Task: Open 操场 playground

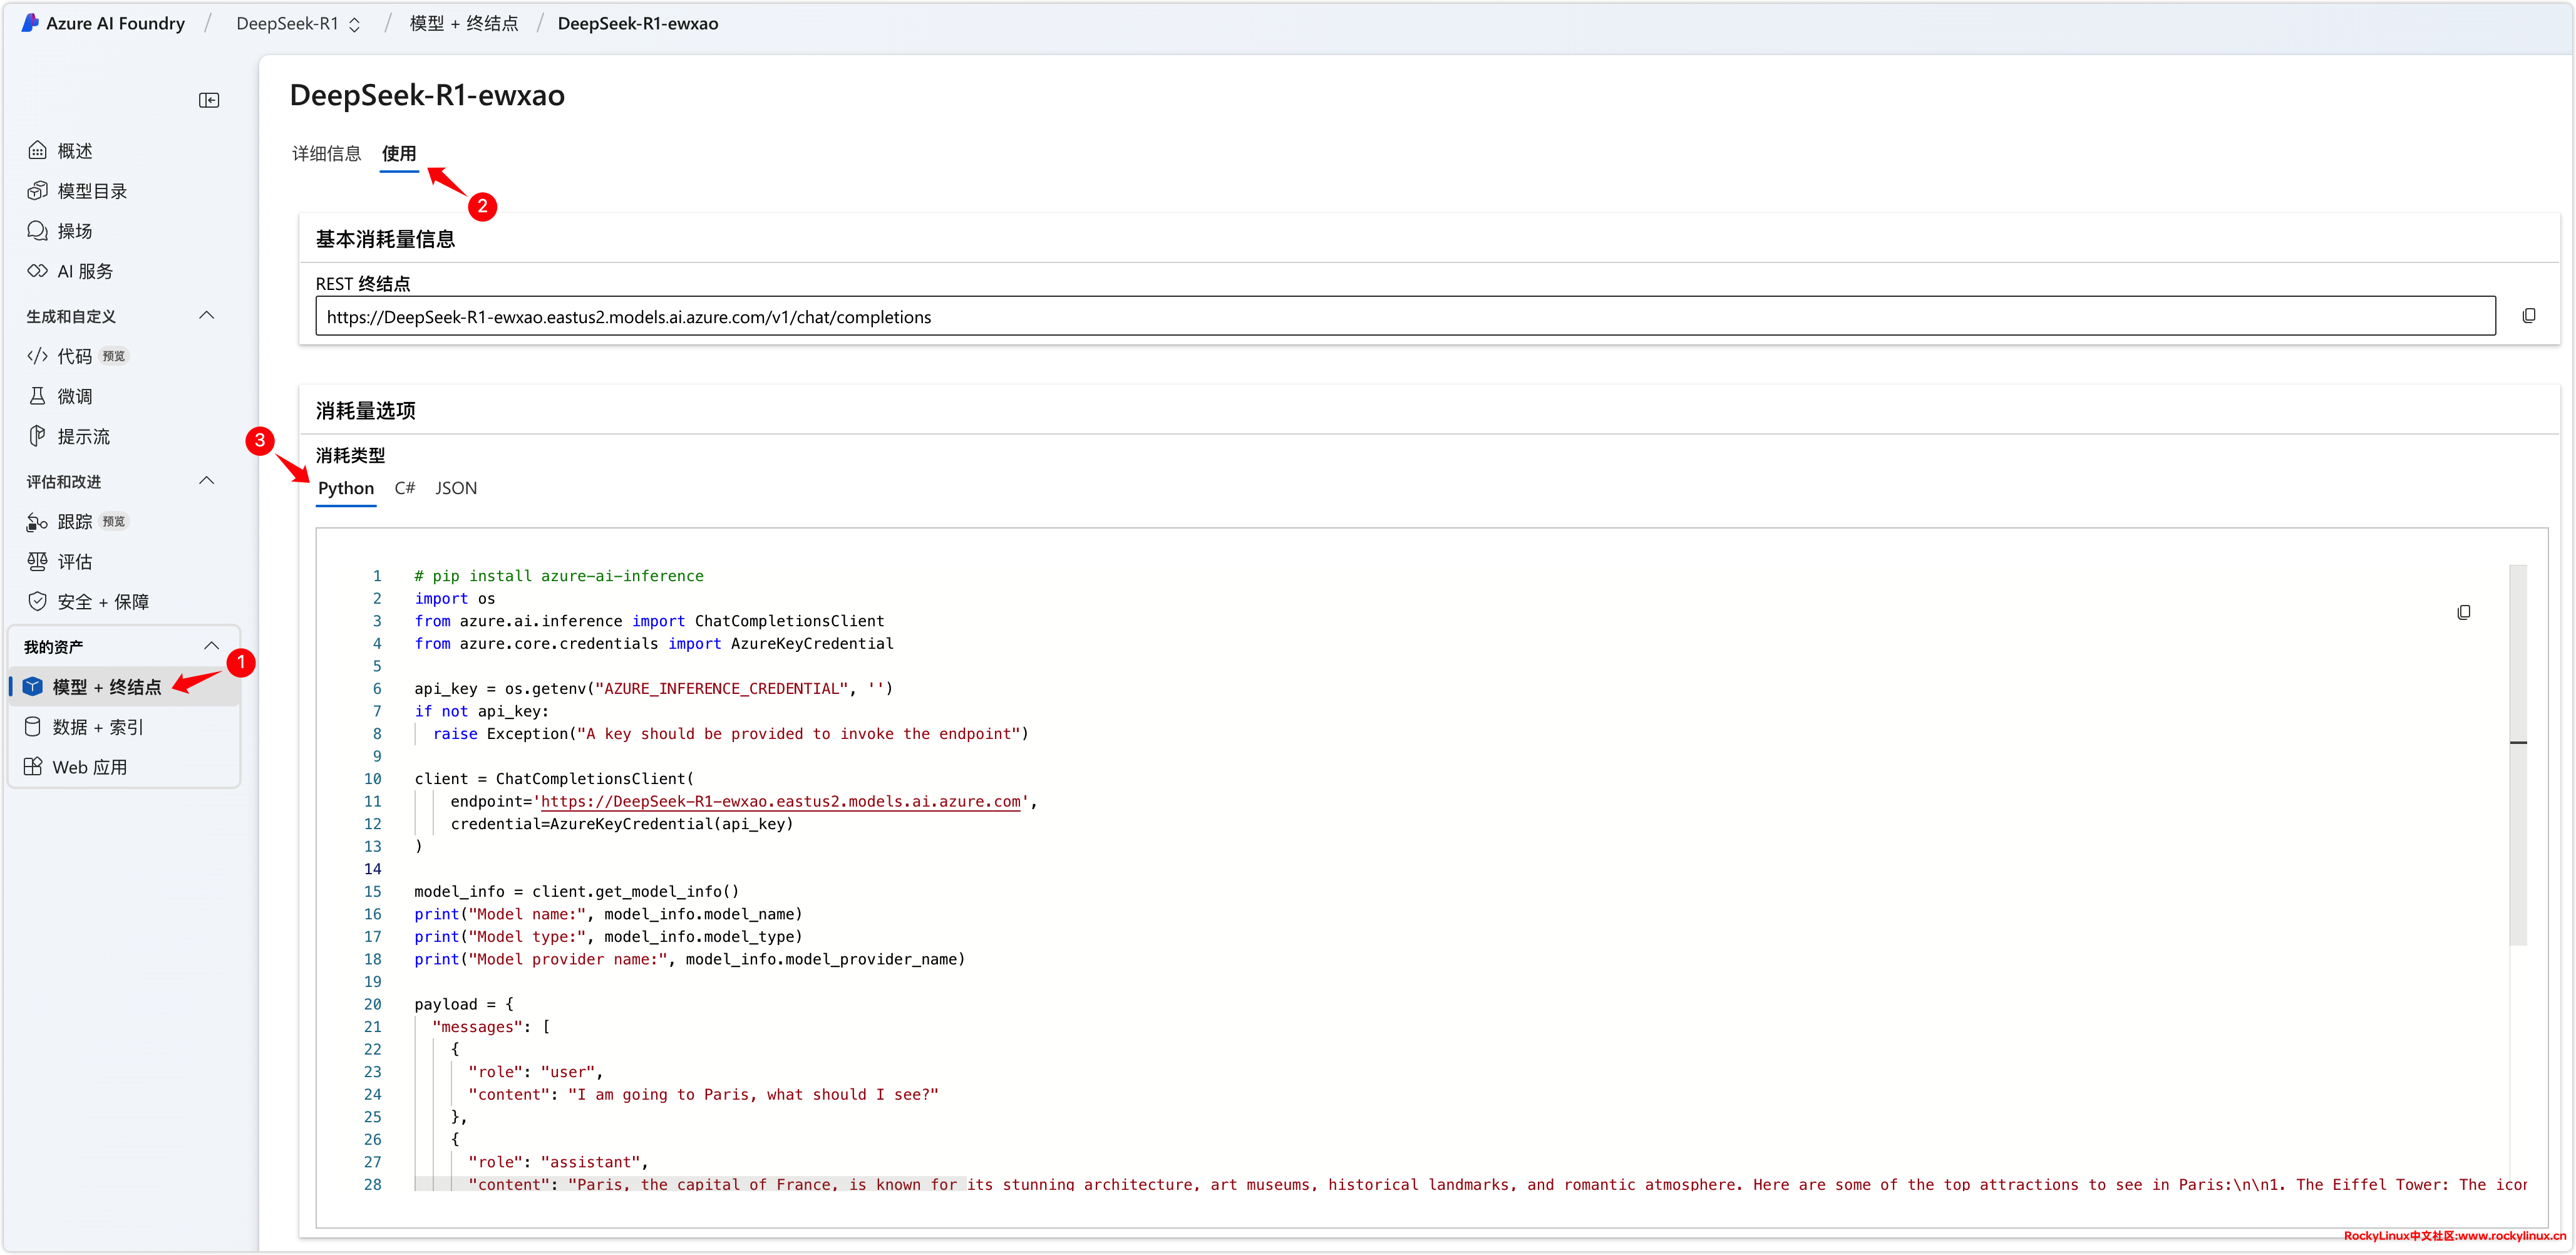Action: click(75, 231)
